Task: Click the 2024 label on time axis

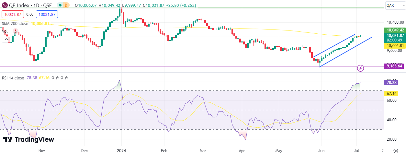Action: (121, 151)
